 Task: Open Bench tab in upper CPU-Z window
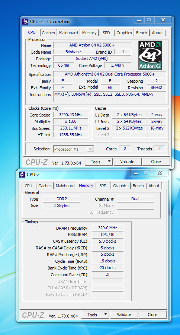point(142,33)
